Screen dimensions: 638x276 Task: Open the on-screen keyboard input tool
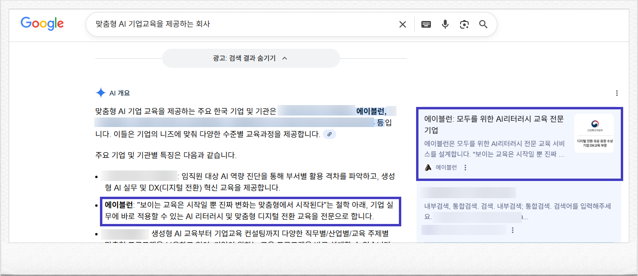[x=426, y=24]
